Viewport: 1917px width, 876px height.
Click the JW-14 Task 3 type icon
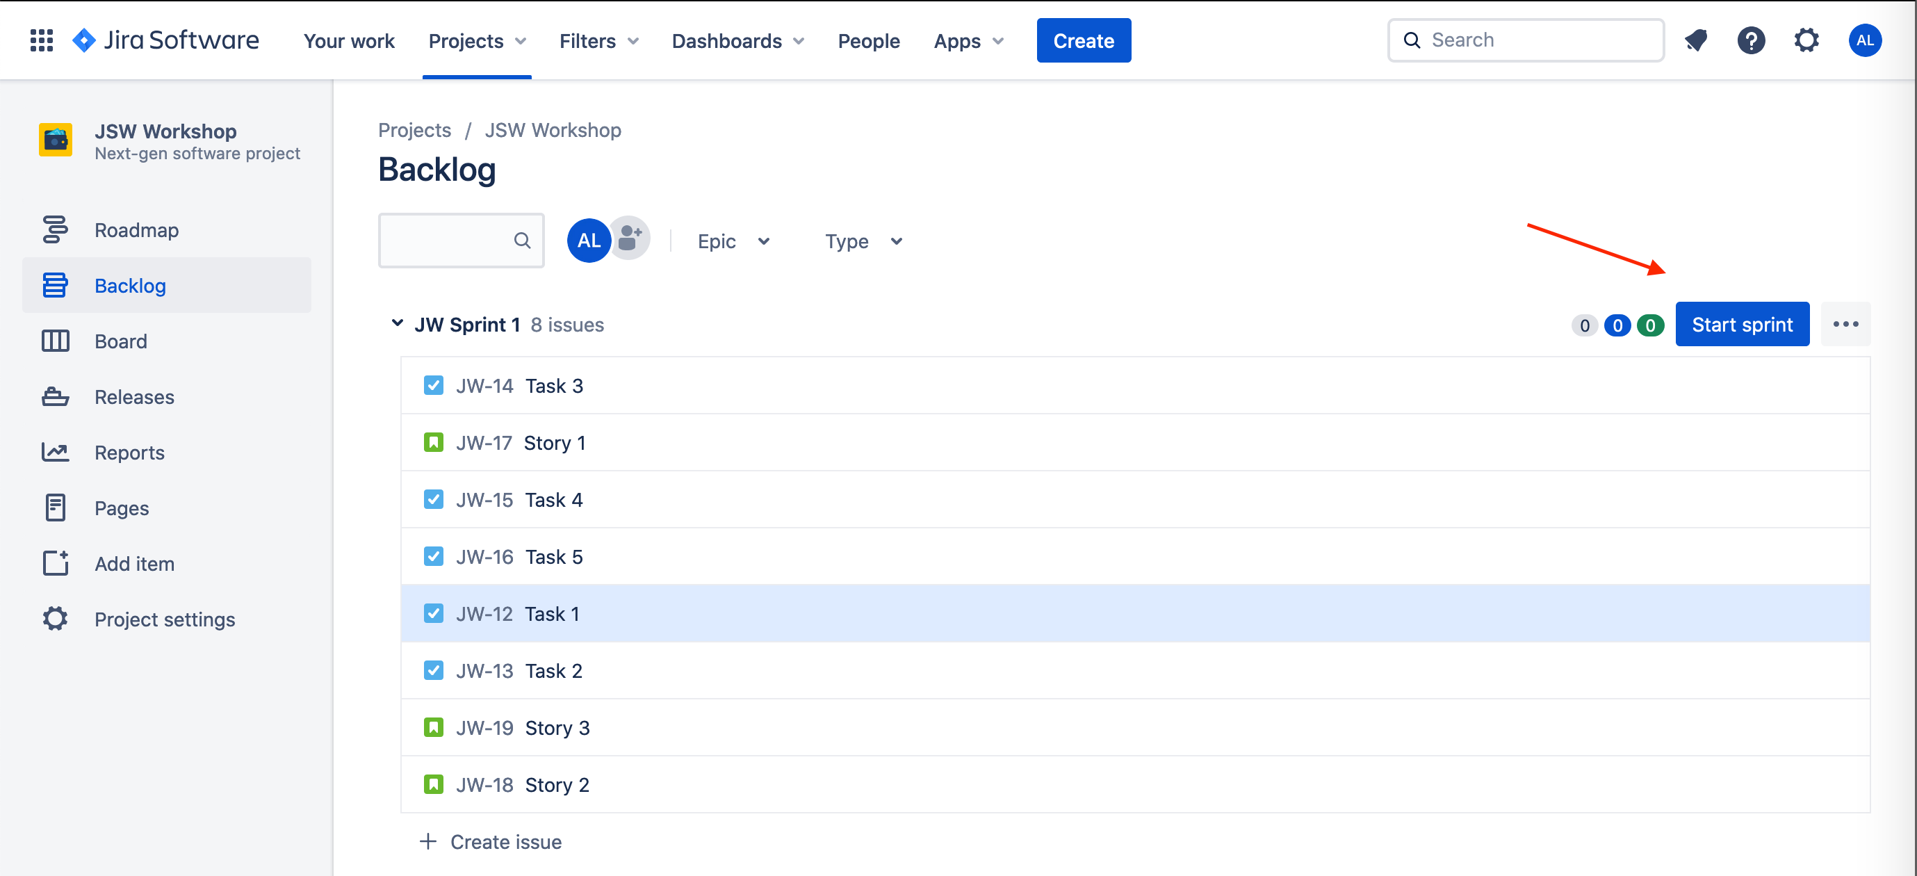click(x=433, y=386)
